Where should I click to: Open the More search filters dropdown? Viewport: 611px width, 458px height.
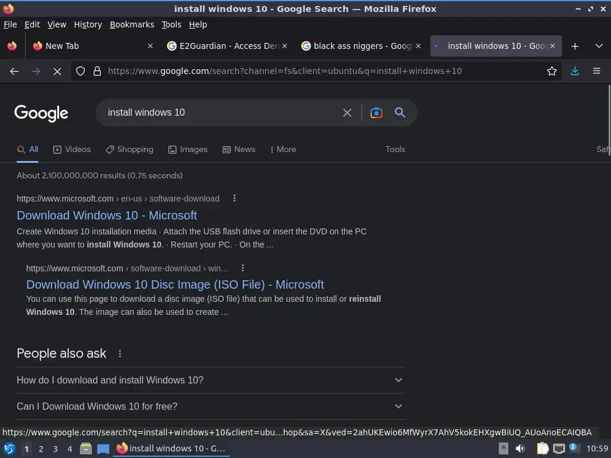point(283,150)
